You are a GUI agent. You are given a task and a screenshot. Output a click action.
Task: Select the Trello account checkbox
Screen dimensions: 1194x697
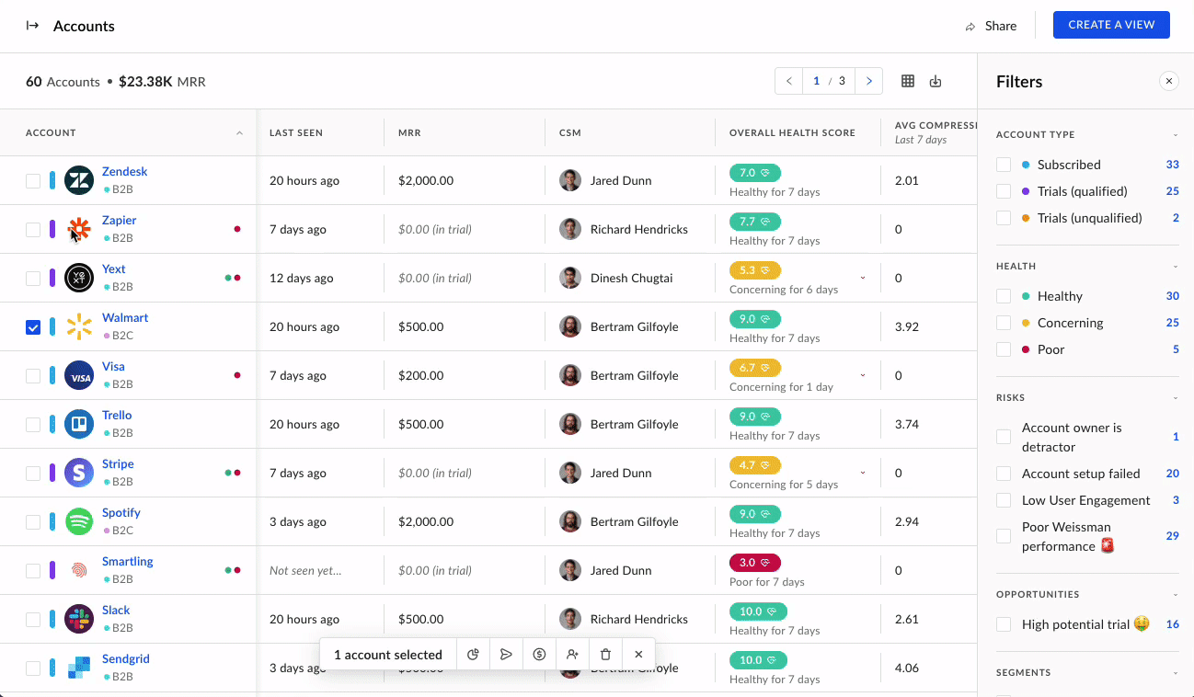coord(33,425)
